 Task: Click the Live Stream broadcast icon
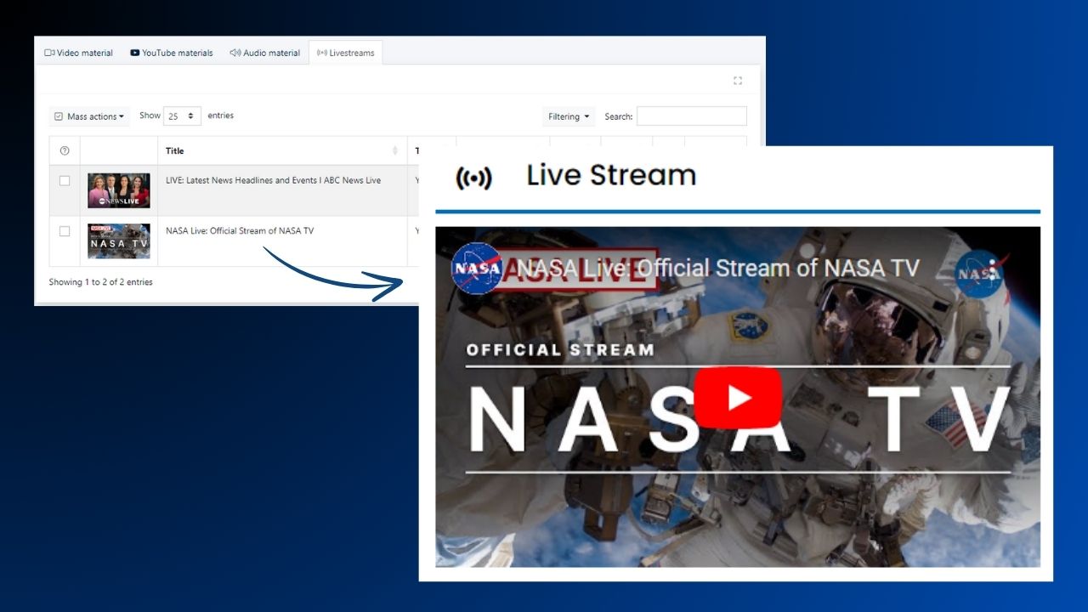[x=473, y=178]
